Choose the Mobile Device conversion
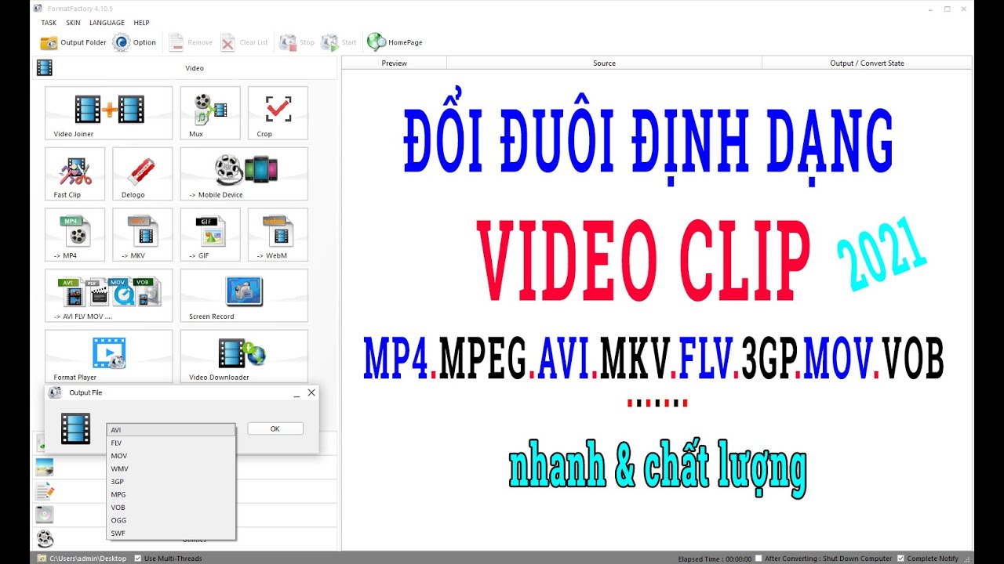Viewport: 1004px width, 564px height. pos(244,174)
